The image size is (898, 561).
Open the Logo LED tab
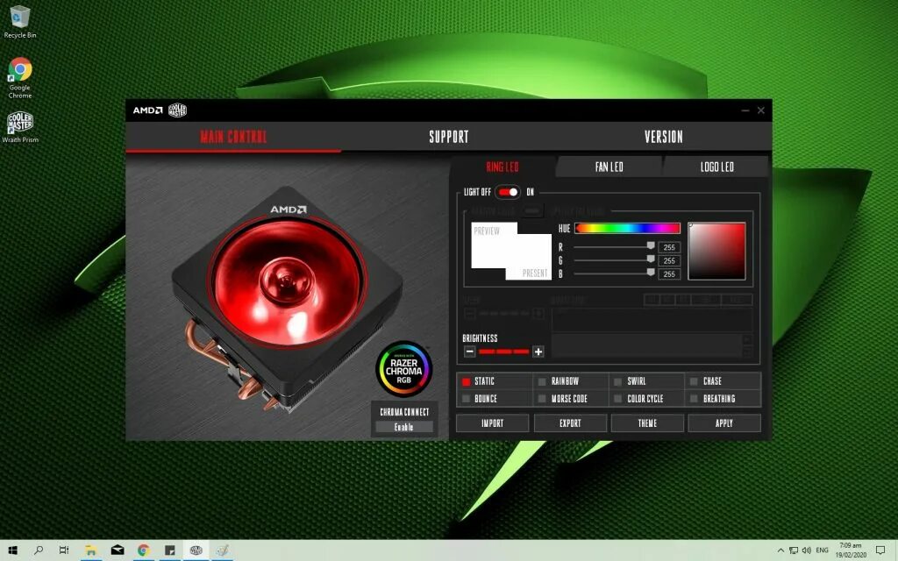point(716,167)
